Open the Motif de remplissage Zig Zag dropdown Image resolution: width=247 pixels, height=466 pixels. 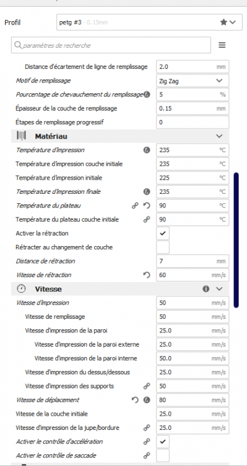tap(193, 81)
